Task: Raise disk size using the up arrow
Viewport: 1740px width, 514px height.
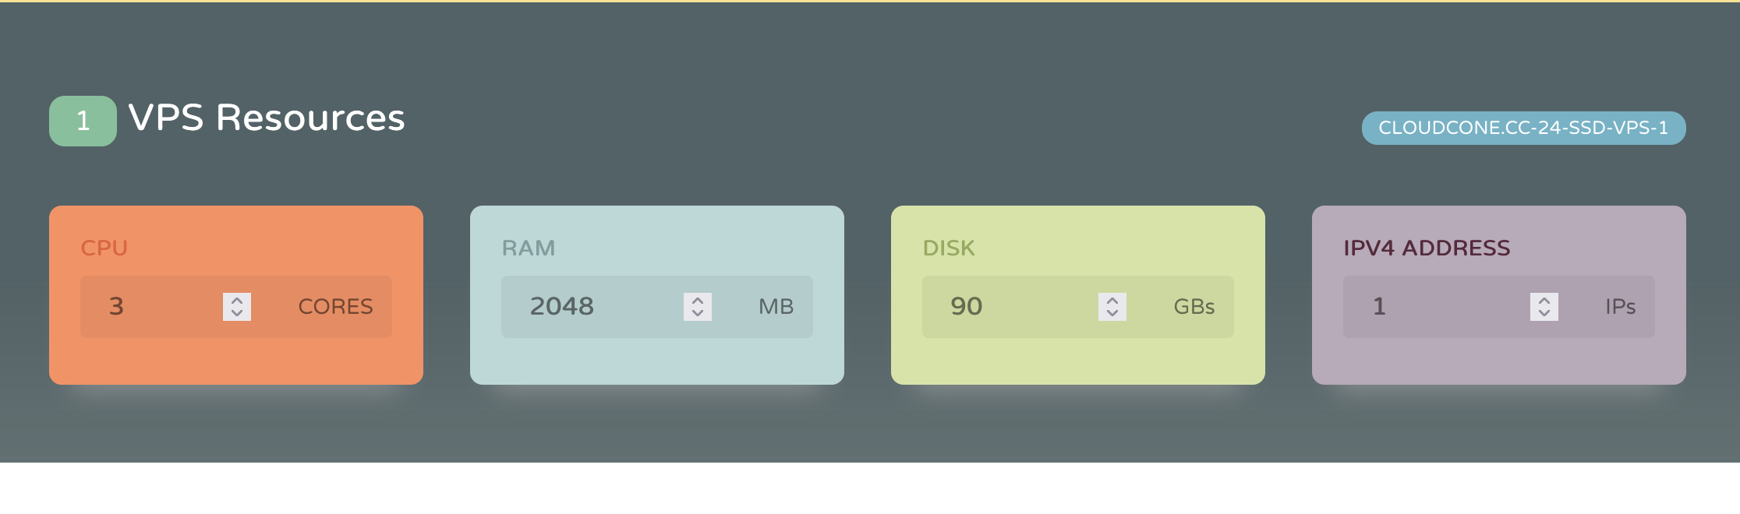Action: [x=1112, y=300]
